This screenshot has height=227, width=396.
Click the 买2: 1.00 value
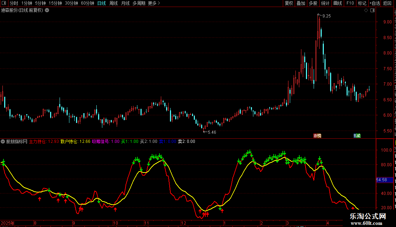149,141
